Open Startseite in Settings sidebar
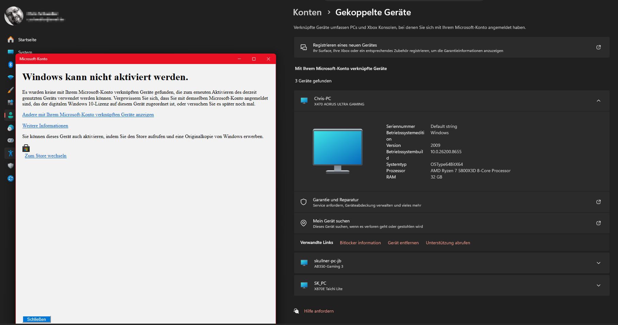Screen dimensions: 618x325 [27, 40]
